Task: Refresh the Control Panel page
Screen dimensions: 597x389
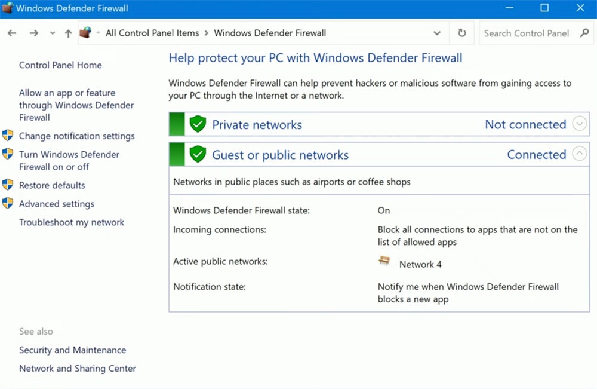Action: (x=461, y=33)
